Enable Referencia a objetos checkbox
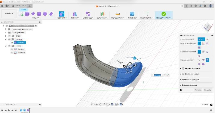 [x=183, y=68]
